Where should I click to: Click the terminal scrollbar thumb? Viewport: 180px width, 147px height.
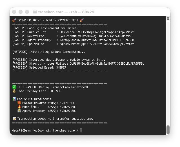click(x=168, y=130)
